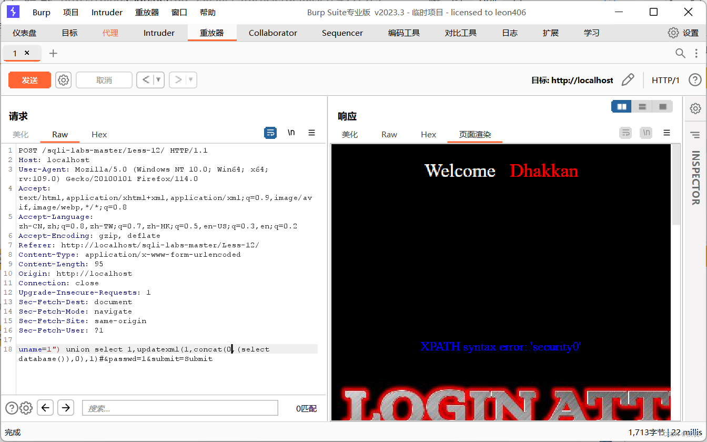707x442 pixels.
Task: Open Inspector settings gear icon
Action: (x=695, y=108)
